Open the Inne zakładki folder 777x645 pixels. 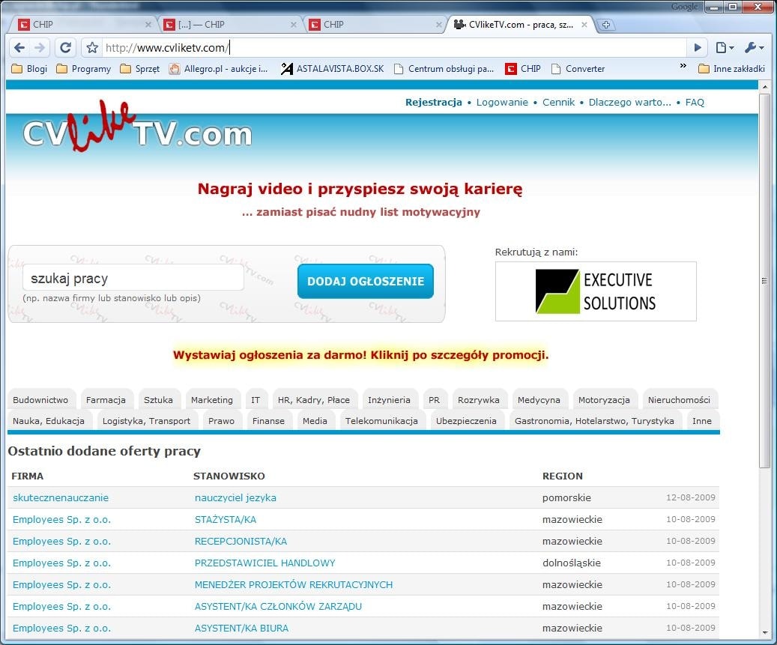731,69
